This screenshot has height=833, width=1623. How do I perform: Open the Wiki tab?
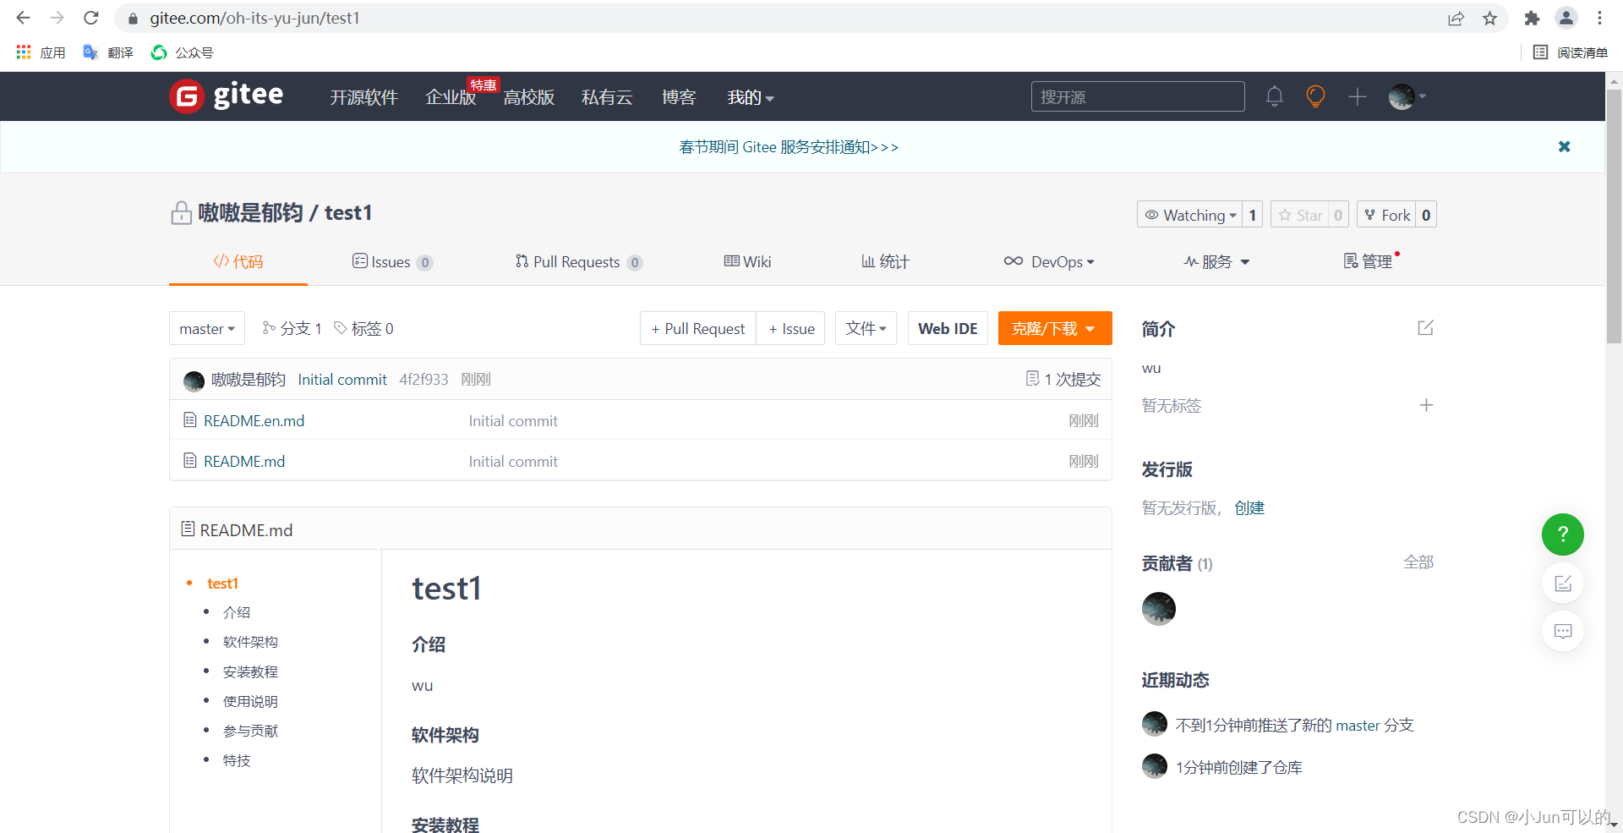[x=747, y=262]
